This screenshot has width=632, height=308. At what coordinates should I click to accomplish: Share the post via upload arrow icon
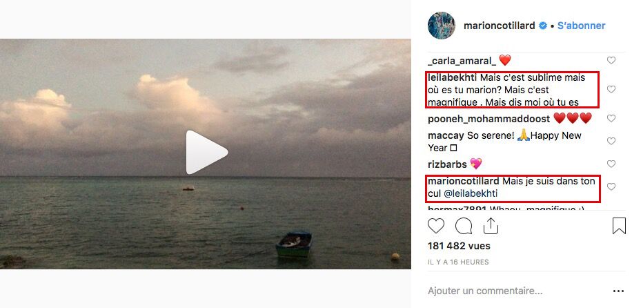tap(491, 226)
